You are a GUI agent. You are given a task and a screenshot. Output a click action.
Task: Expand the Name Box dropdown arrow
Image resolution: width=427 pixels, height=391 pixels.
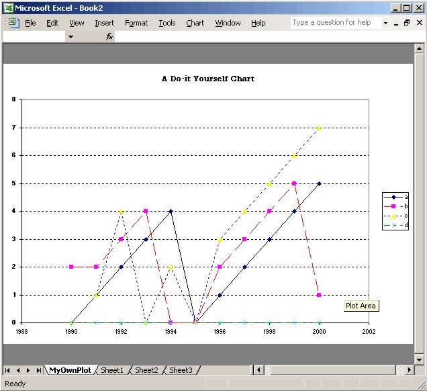tap(70, 37)
